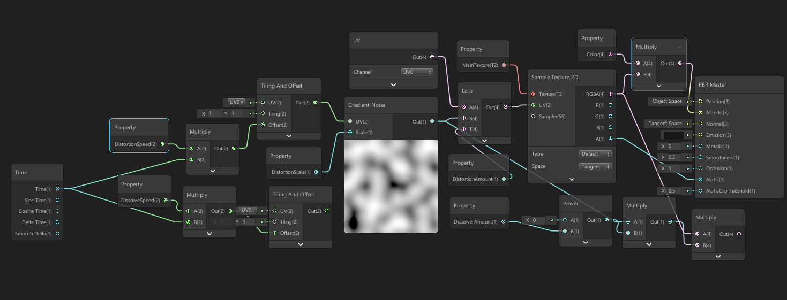Click the collapse arrow in selected Multiply header
787x300 pixels.
(680, 47)
